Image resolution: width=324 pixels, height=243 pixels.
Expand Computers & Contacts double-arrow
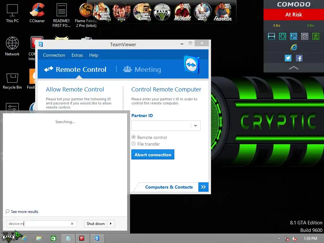pyautogui.click(x=203, y=187)
